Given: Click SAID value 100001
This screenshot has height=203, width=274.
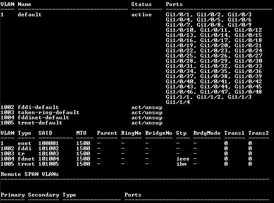Looking at the screenshot, I should click(49, 143).
